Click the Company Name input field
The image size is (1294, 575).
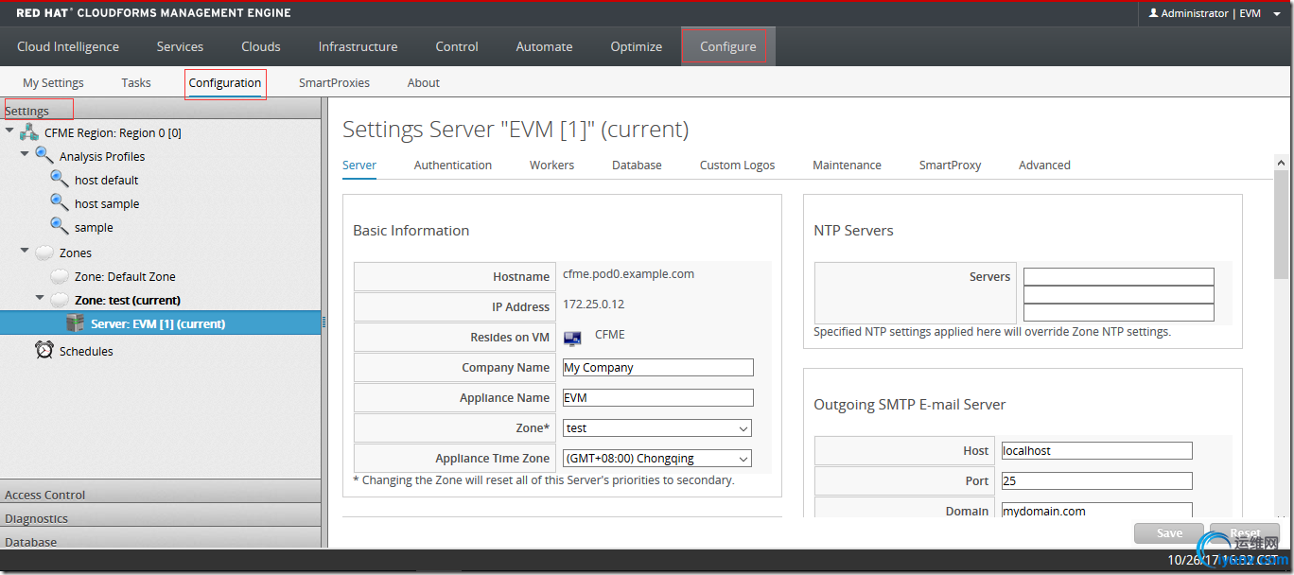pyautogui.click(x=657, y=368)
